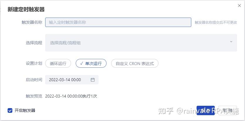Click the 新建定时触发器 dialog title
The height and width of the screenshot is (121, 245).
[26, 9]
